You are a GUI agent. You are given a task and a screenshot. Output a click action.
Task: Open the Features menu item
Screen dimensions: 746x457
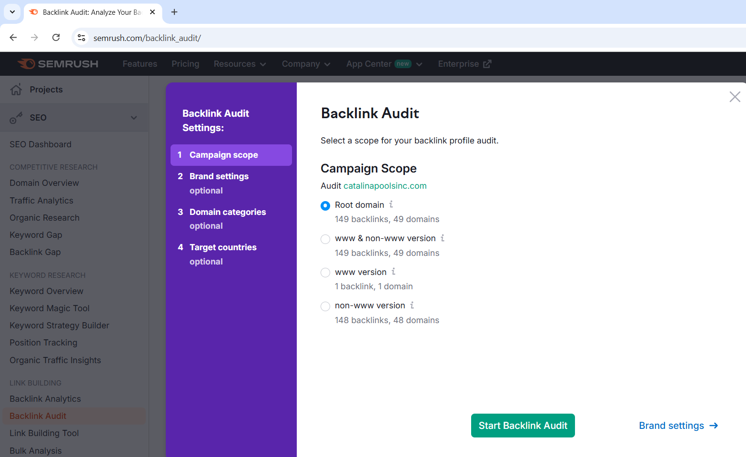coord(140,64)
